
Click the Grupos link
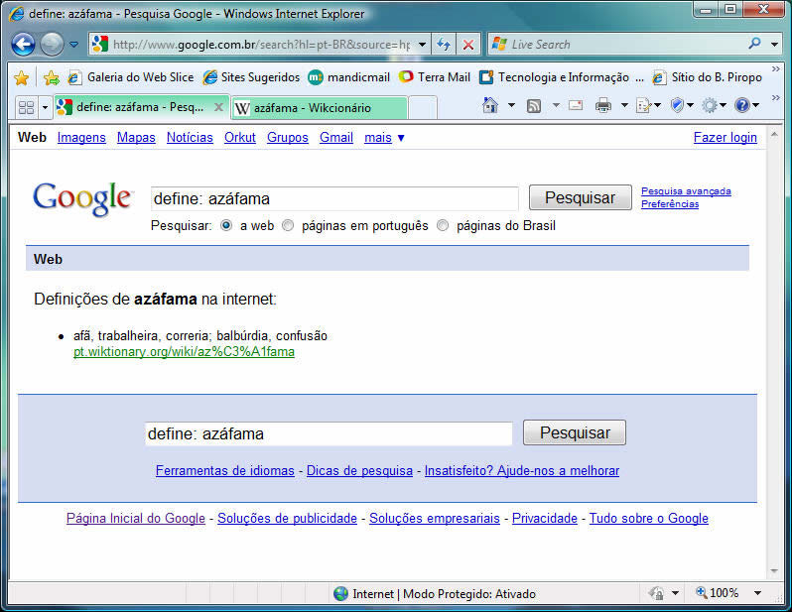coord(288,137)
